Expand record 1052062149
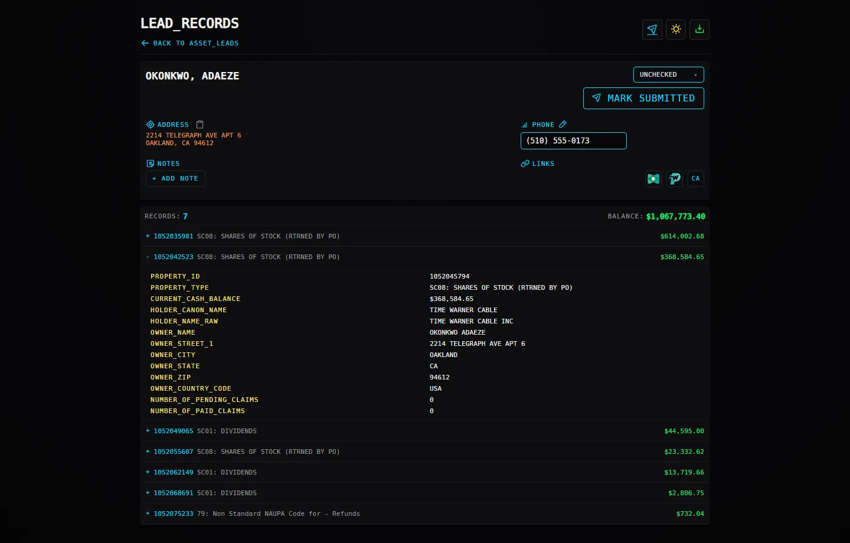The height and width of the screenshot is (543, 850). pos(425,472)
